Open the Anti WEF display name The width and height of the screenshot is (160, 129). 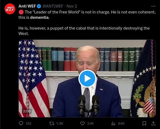[x=27, y=6]
